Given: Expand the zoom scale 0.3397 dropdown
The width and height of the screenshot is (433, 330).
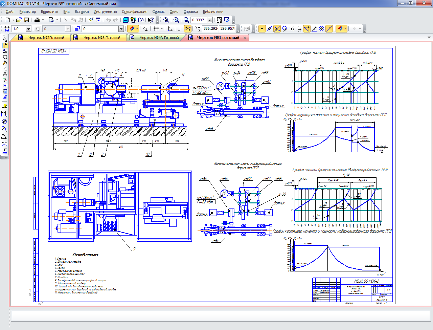Looking at the screenshot, I should pos(210,20).
